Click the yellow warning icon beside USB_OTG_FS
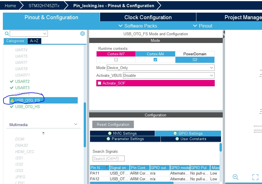Screen dimensions: 262x184 12,100
